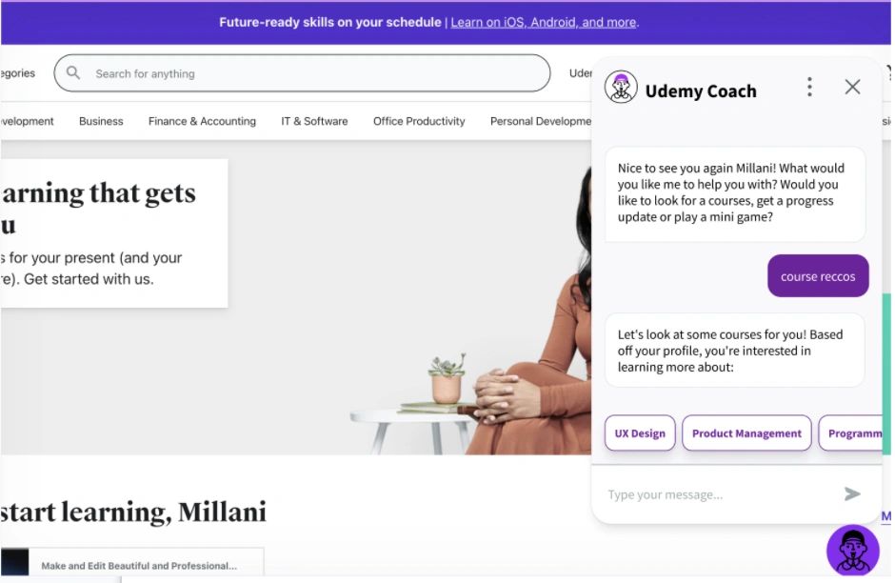Open the Business category
895x583 pixels.
click(x=101, y=121)
